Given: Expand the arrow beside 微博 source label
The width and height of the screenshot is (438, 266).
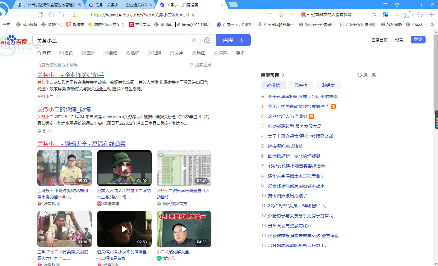Looking at the screenshot, I should (50, 131).
